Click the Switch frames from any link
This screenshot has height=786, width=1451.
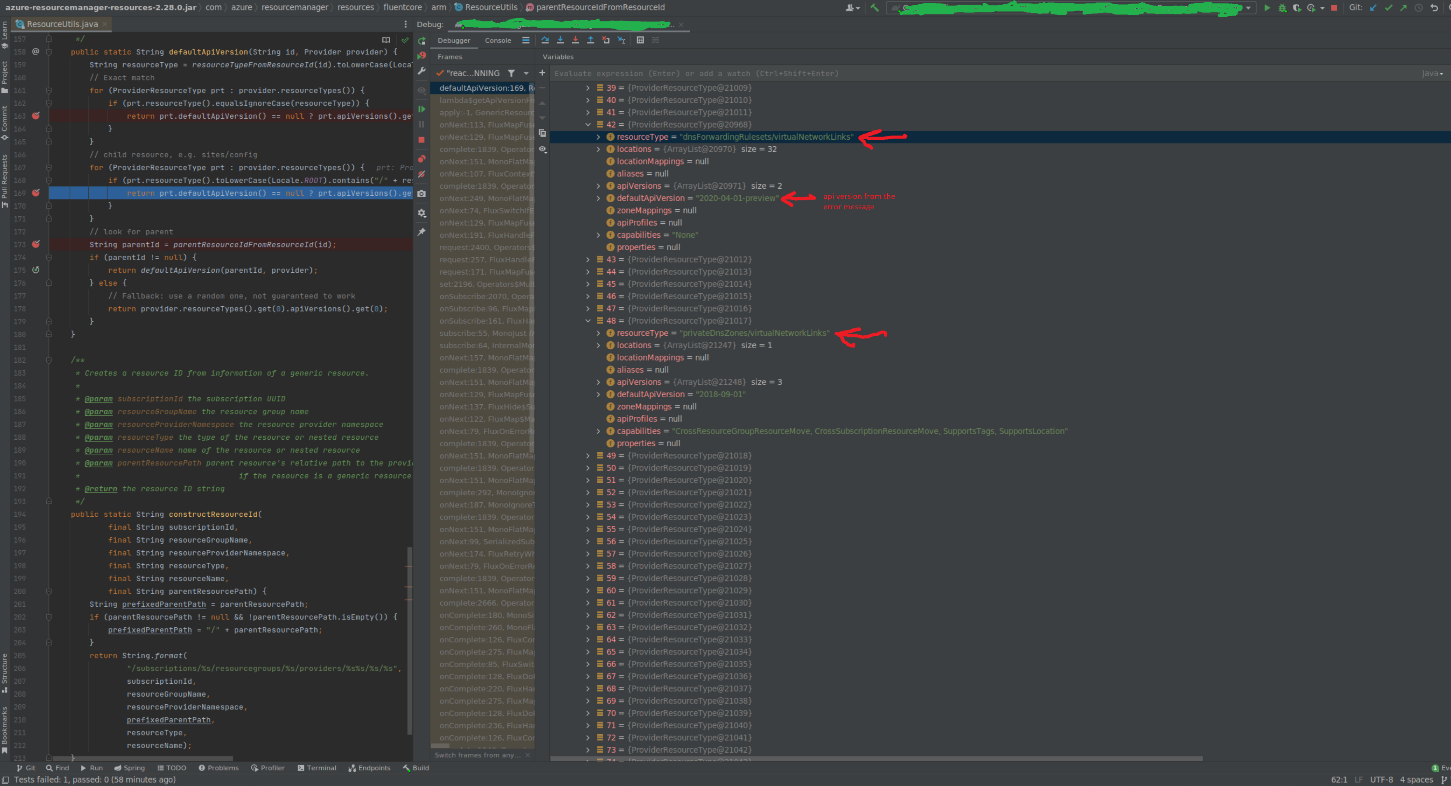pyautogui.click(x=475, y=754)
